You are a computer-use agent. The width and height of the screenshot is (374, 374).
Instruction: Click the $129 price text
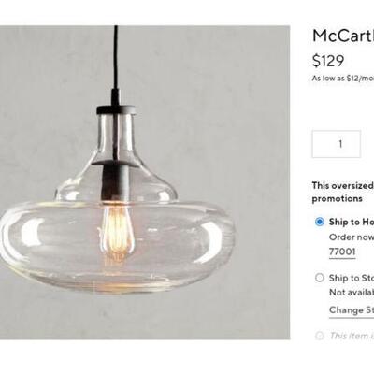coord(328,61)
